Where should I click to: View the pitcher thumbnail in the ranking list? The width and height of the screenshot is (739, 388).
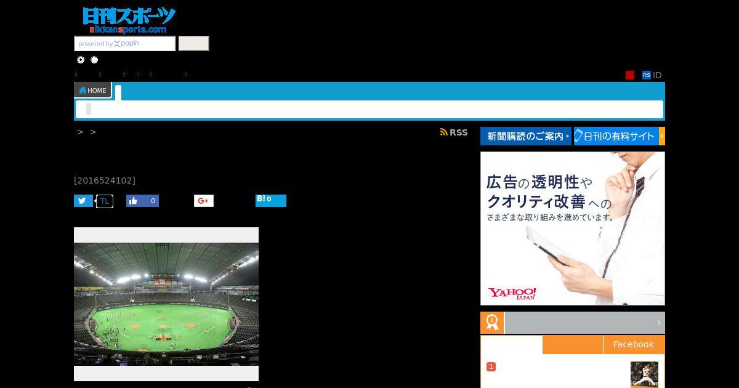(x=644, y=374)
